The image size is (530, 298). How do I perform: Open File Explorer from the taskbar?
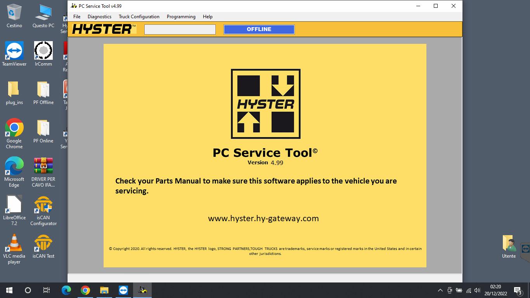[x=104, y=290]
